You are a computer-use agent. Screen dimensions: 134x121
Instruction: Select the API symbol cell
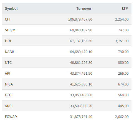coord(7,74)
